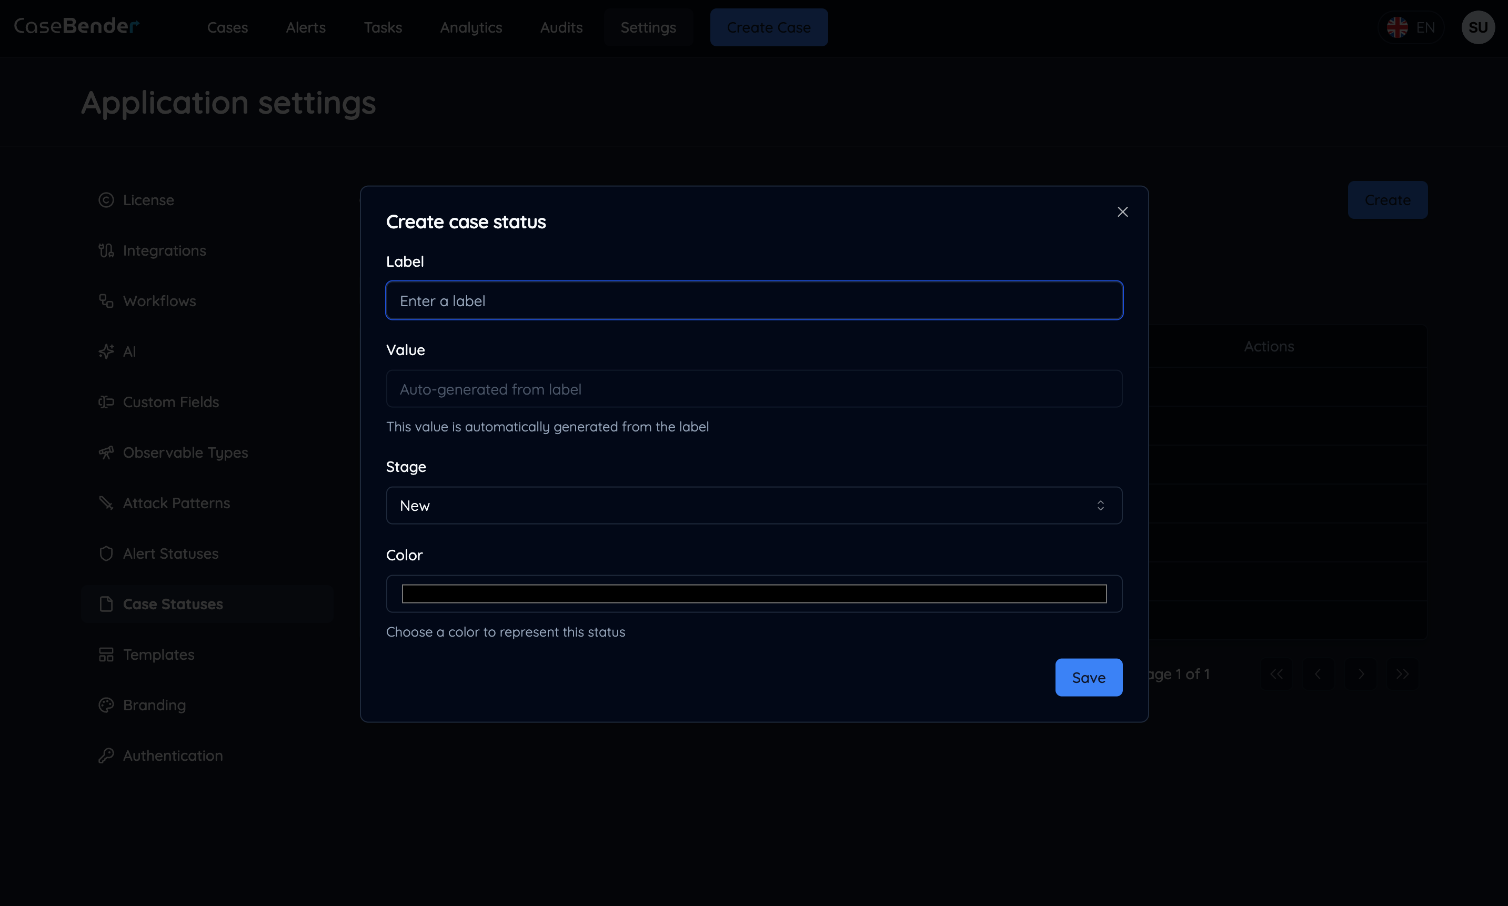Image resolution: width=1508 pixels, height=906 pixels.
Task: Click the Create Case button
Action: (769, 27)
